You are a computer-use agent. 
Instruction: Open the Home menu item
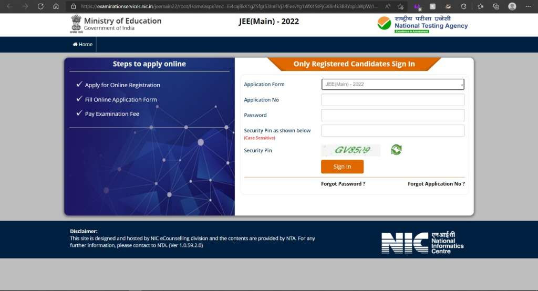pyautogui.click(x=82, y=44)
